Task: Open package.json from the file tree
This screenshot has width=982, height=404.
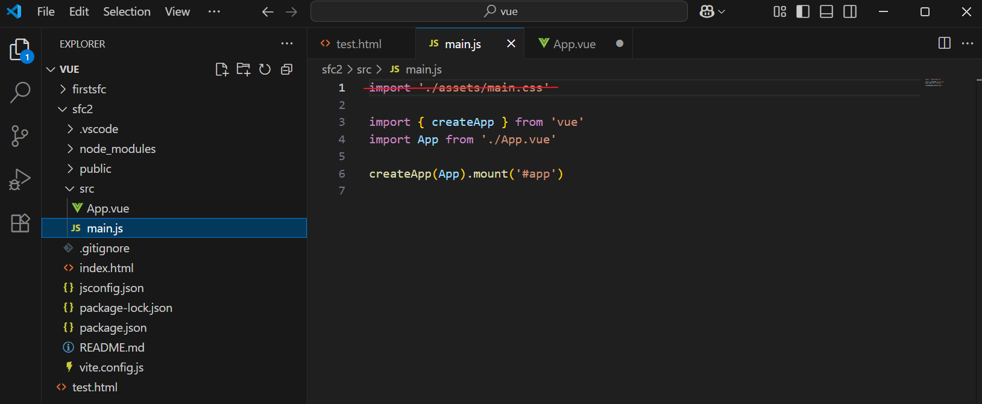Action: (113, 328)
